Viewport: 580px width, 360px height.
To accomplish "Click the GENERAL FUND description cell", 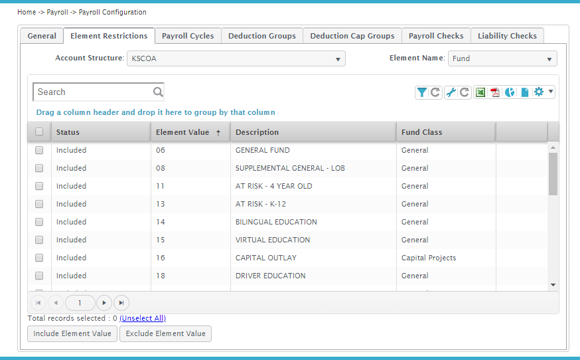I will coord(313,150).
